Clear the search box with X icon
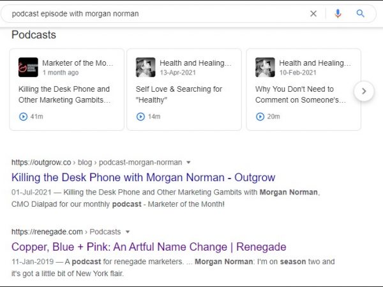This screenshot has width=383, height=287. tap(313, 13)
